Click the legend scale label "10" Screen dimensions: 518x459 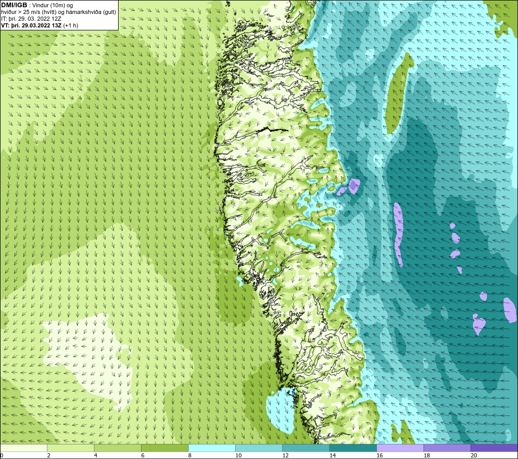point(238,455)
